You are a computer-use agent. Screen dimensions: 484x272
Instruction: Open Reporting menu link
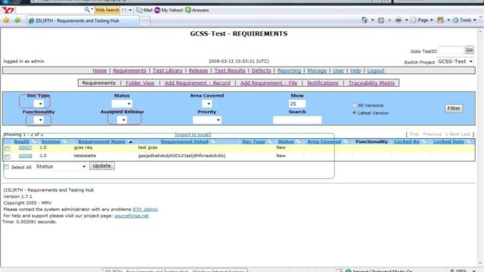click(289, 70)
